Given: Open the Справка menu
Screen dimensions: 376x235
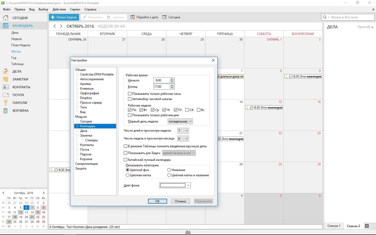Looking at the screenshot, I should pyautogui.click(x=90, y=9).
